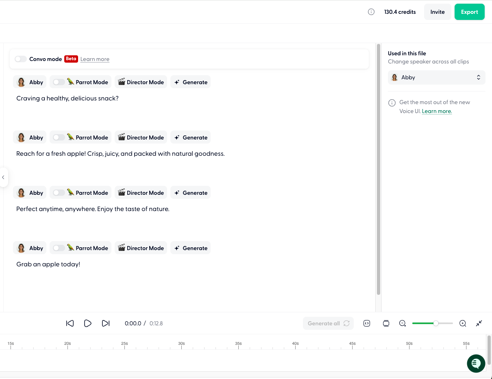Change the speaker on the second clip

(x=29, y=137)
